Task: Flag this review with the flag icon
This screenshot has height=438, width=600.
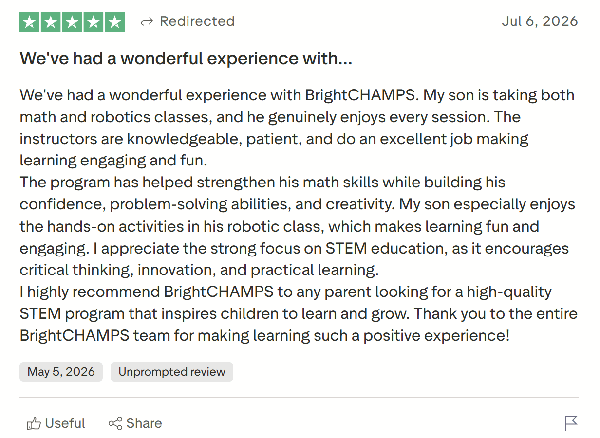Action: point(571,423)
